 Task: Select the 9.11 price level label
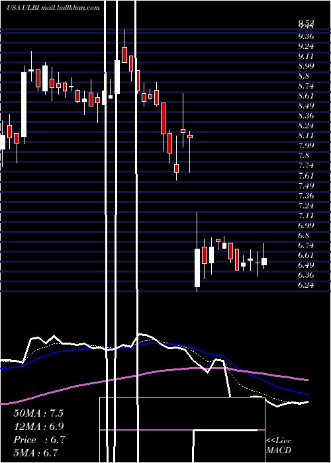coord(306,56)
